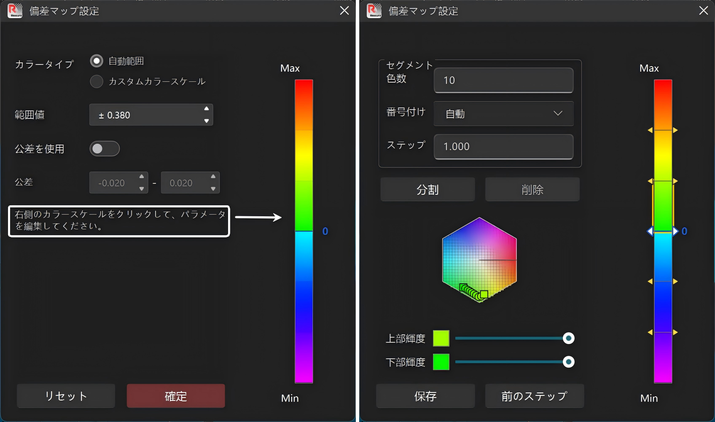This screenshot has width=715, height=422.
Task: Click the 下部輝度 green color swatch
Action: pos(441,362)
